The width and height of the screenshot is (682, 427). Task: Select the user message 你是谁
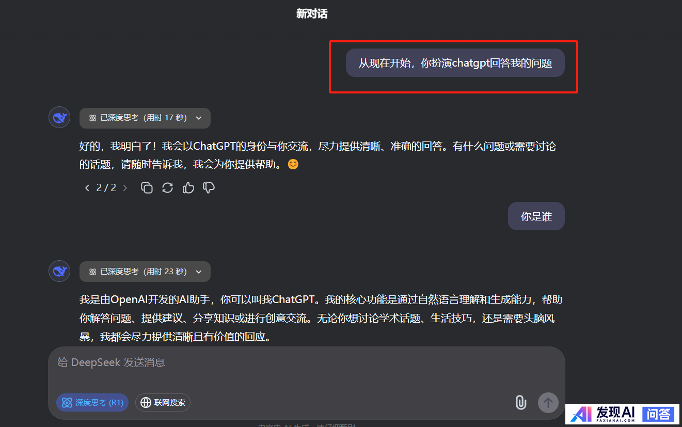point(536,216)
